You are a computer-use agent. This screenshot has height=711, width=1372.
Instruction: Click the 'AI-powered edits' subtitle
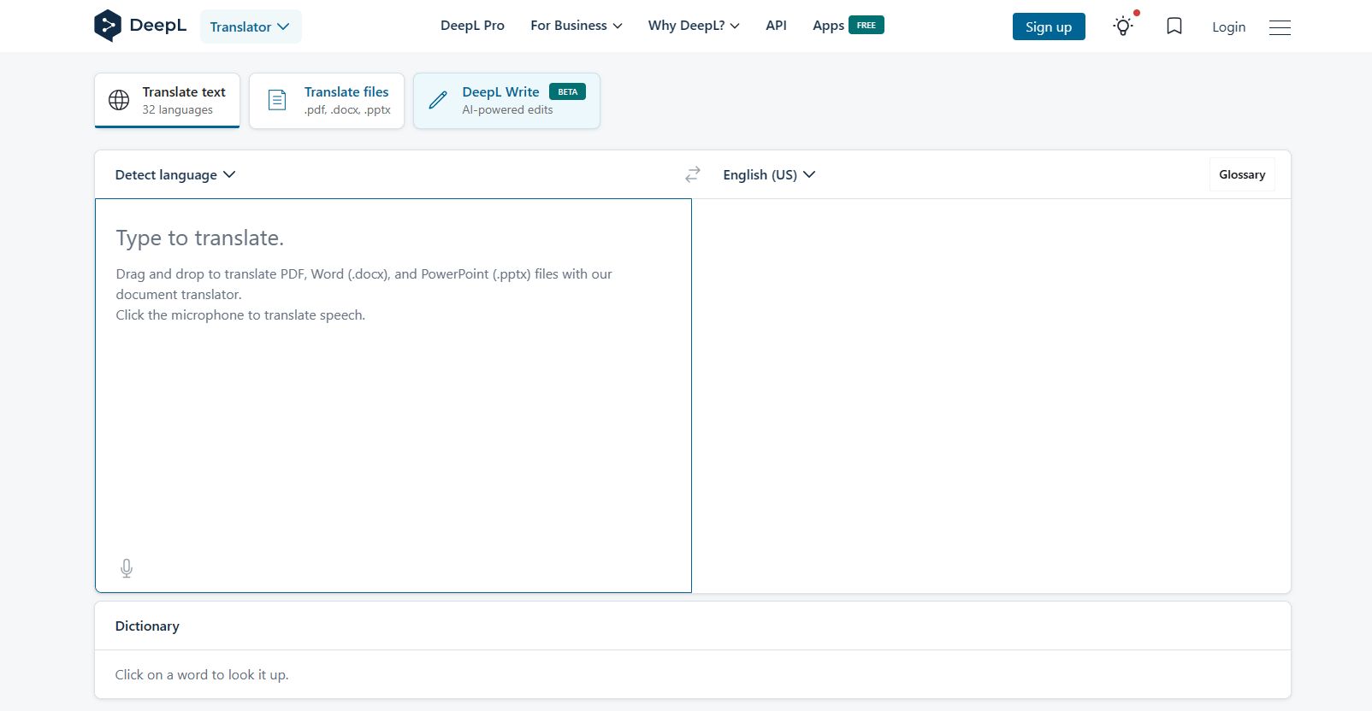507,110
